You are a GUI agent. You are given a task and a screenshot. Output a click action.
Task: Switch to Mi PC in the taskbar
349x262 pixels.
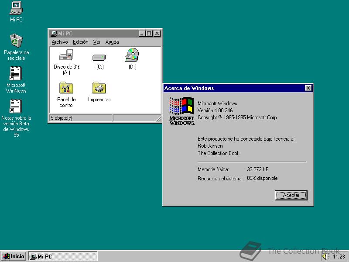pos(63,256)
